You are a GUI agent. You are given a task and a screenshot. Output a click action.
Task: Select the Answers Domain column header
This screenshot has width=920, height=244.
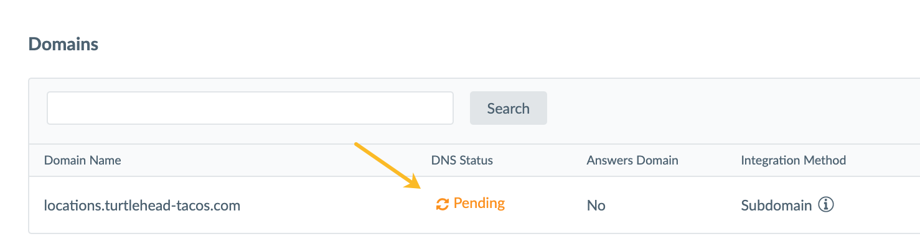tap(632, 160)
